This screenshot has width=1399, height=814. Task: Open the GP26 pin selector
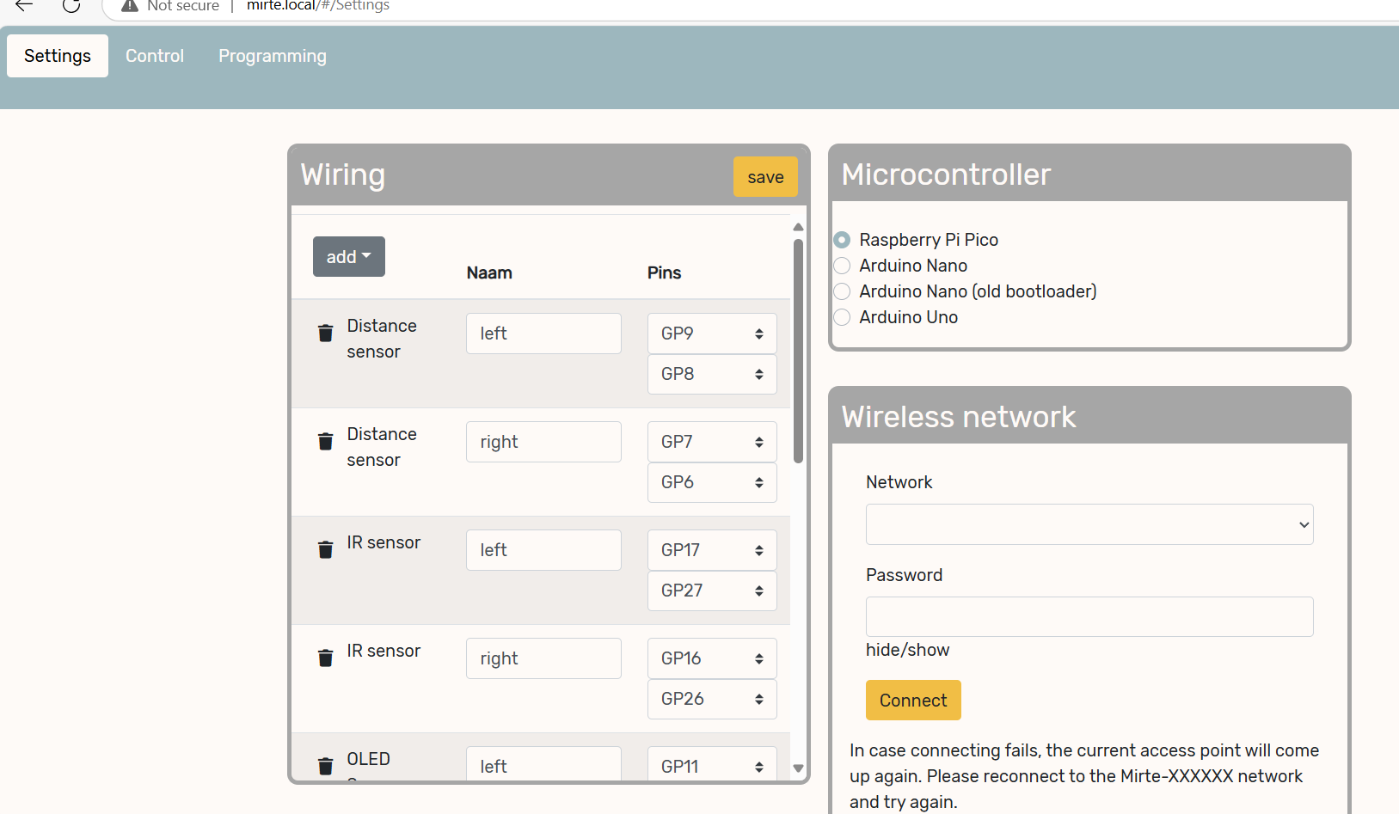[x=712, y=699]
